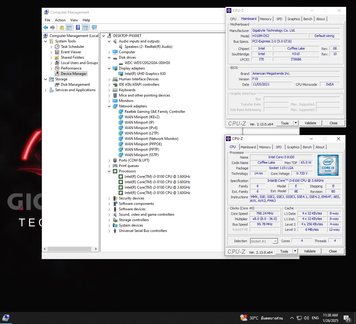Click the Forward arrow in Computer Management toolbar
Screen dimensions: 356x324
pyautogui.click(x=53, y=27)
